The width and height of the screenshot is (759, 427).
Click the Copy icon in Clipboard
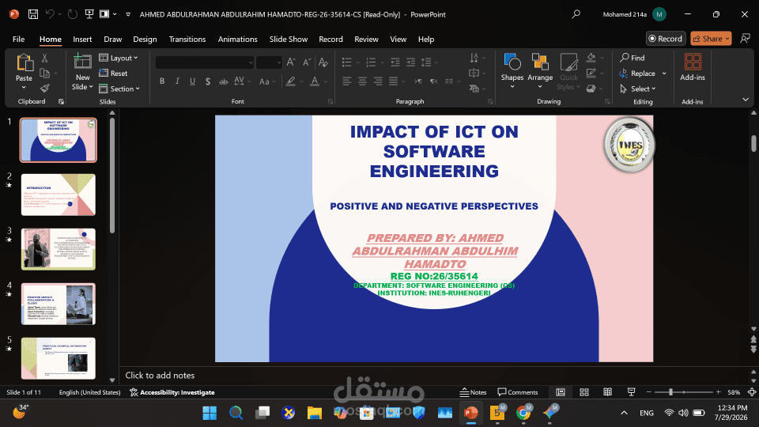(x=44, y=73)
